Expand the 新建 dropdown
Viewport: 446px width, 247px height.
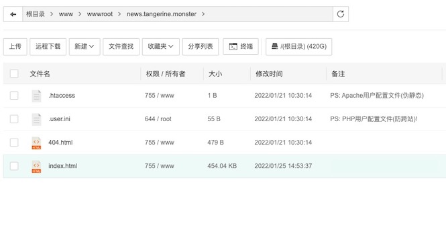[85, 47]
